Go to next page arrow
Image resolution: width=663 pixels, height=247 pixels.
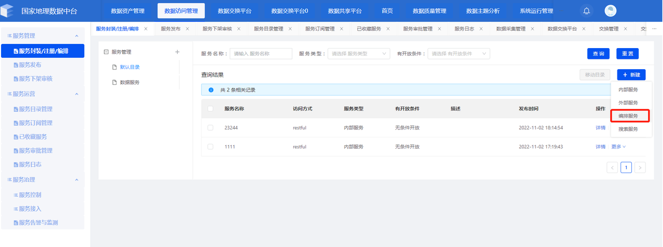pyautogui.click(x=640, y=167)
